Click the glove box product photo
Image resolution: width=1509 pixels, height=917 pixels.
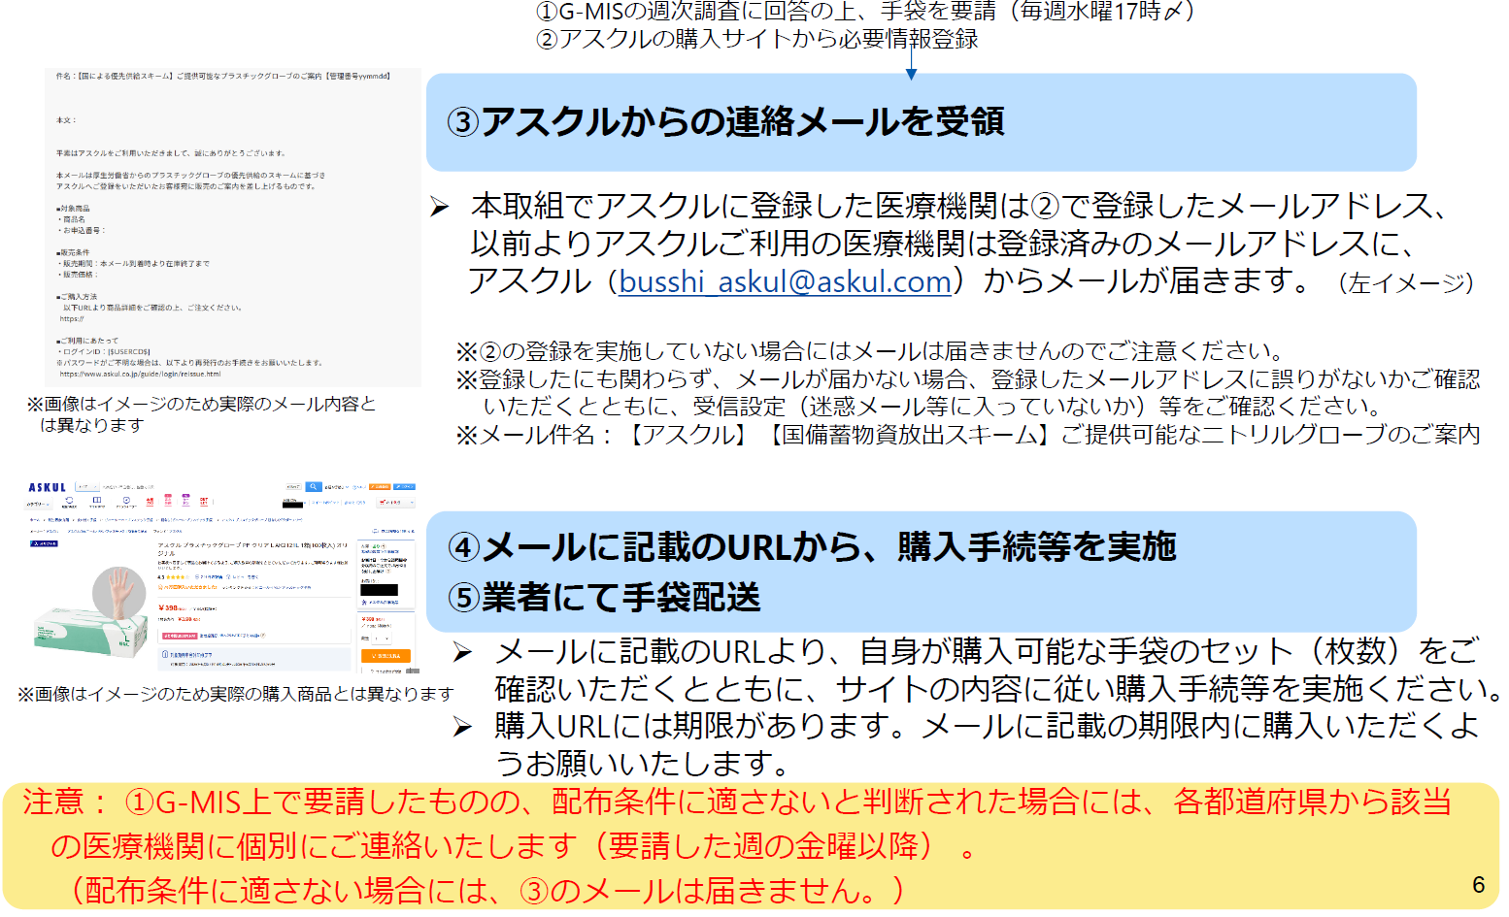92,613
